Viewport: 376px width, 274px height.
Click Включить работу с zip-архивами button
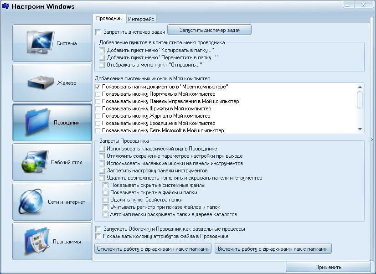tap(273, 249)
